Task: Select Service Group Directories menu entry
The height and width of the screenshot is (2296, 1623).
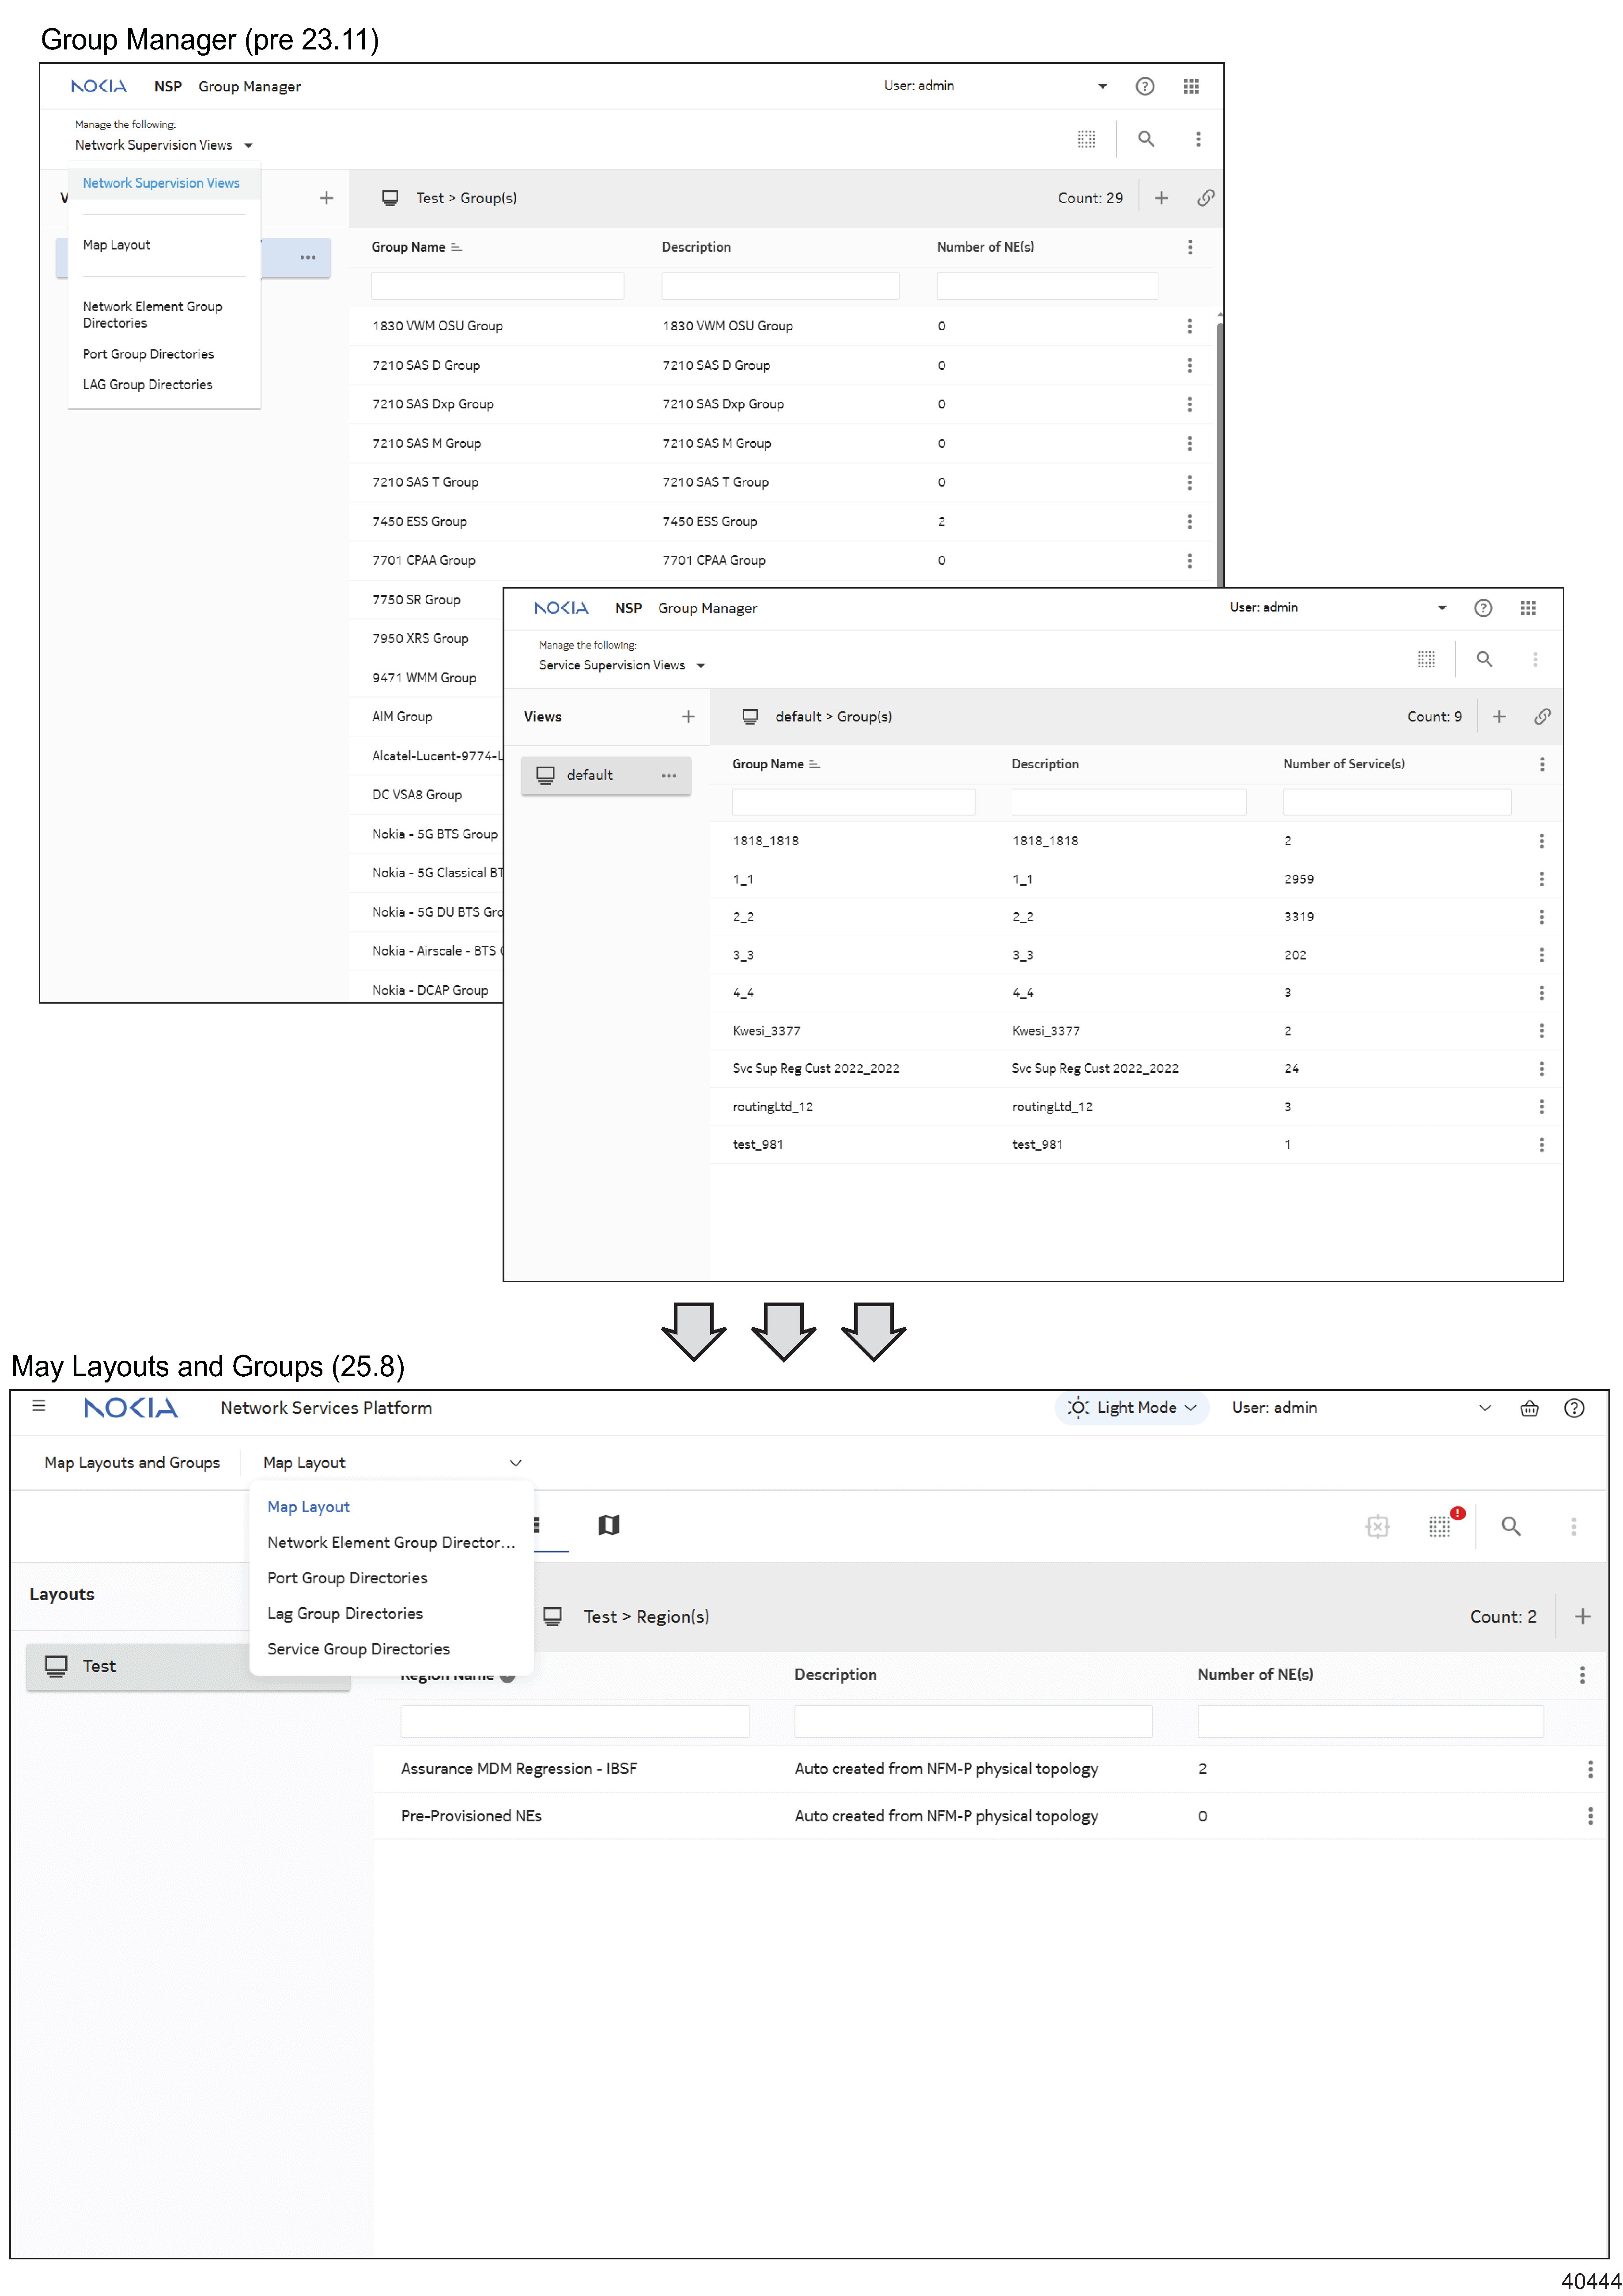Action: pyautogui.click(x=358, y=1649)
